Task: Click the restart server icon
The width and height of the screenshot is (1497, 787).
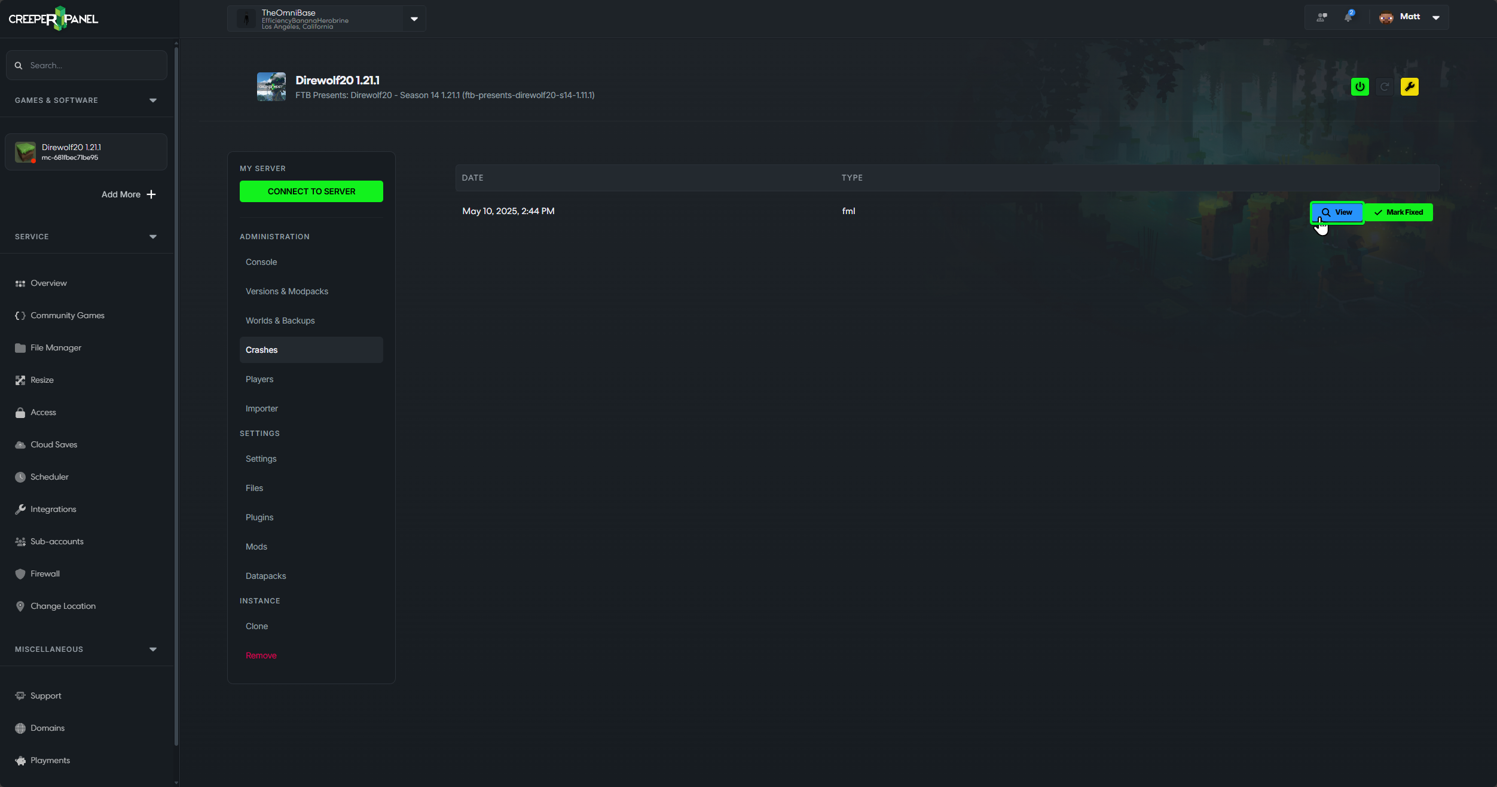Action: pos(1385,86)
